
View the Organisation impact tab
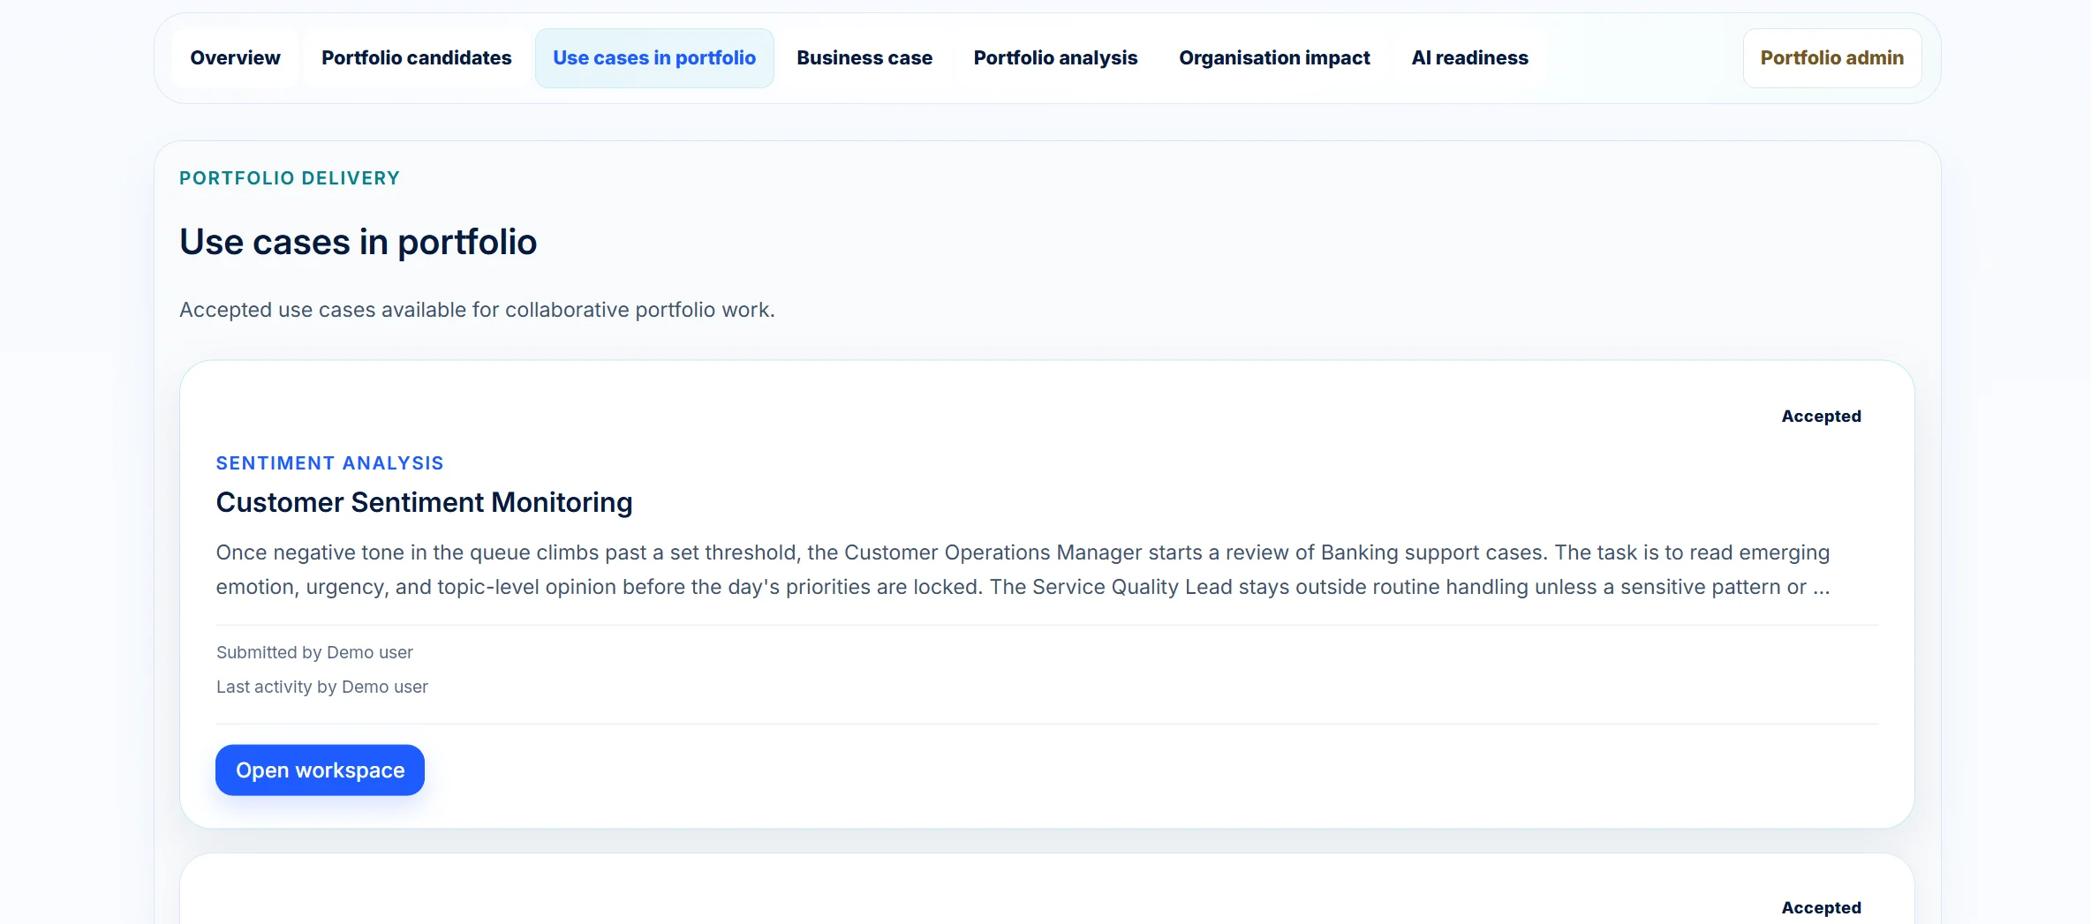click(1274, 58)
